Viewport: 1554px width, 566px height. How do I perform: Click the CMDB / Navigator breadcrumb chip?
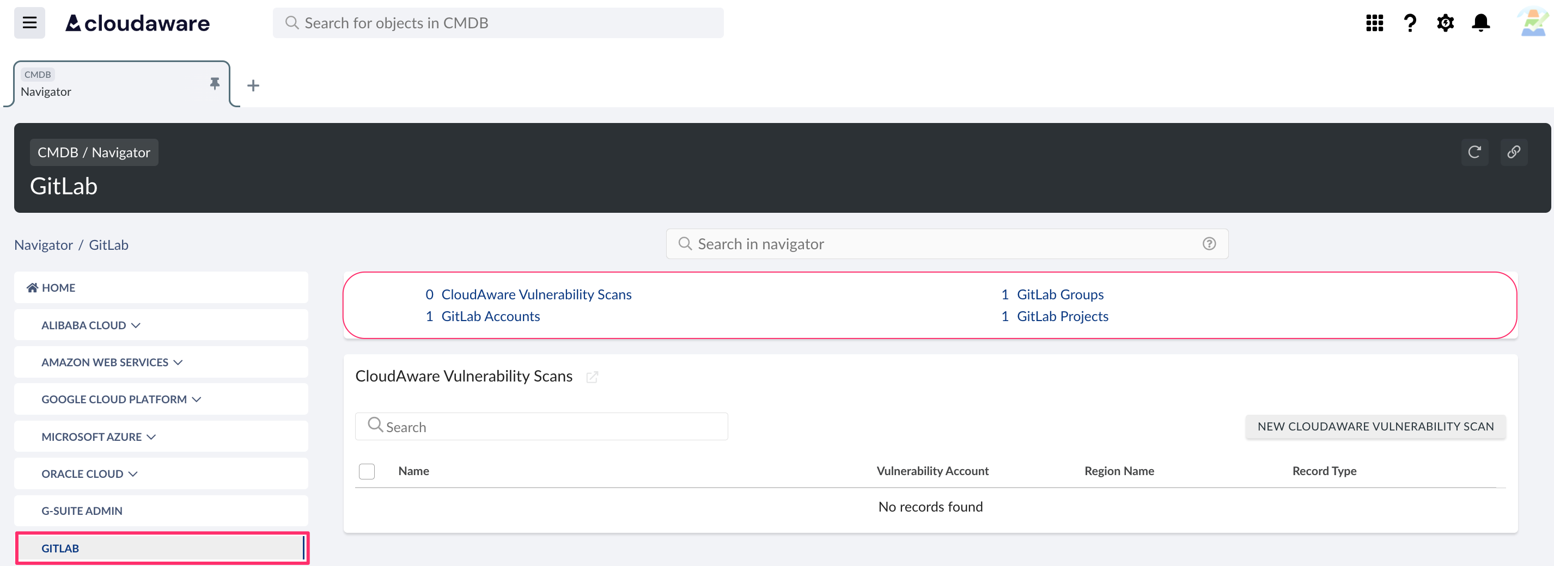click(94, 152)
